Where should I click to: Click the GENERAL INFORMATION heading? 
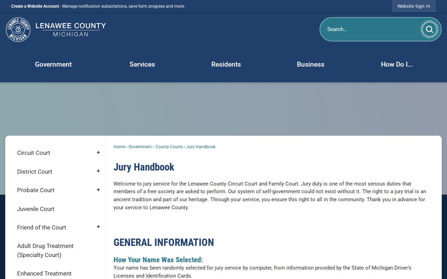coord(164,242)
